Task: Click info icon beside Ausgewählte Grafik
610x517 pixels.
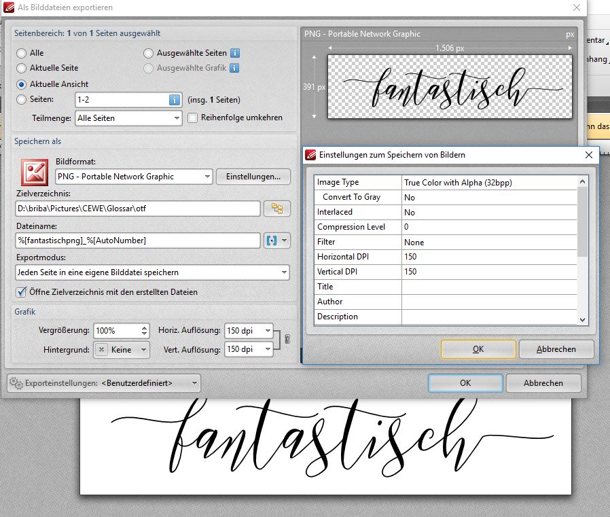Action: (x=234, y=68)
